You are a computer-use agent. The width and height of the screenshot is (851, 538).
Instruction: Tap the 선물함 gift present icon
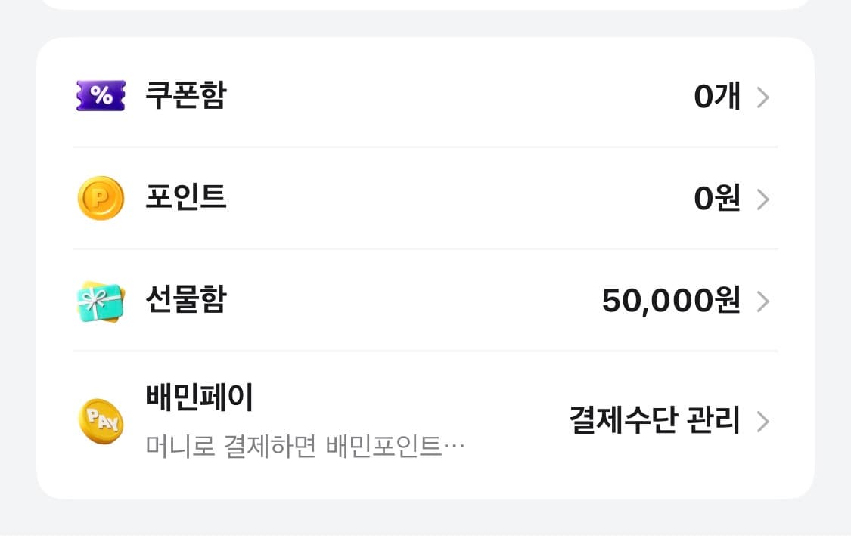click(x=102, y=301)
